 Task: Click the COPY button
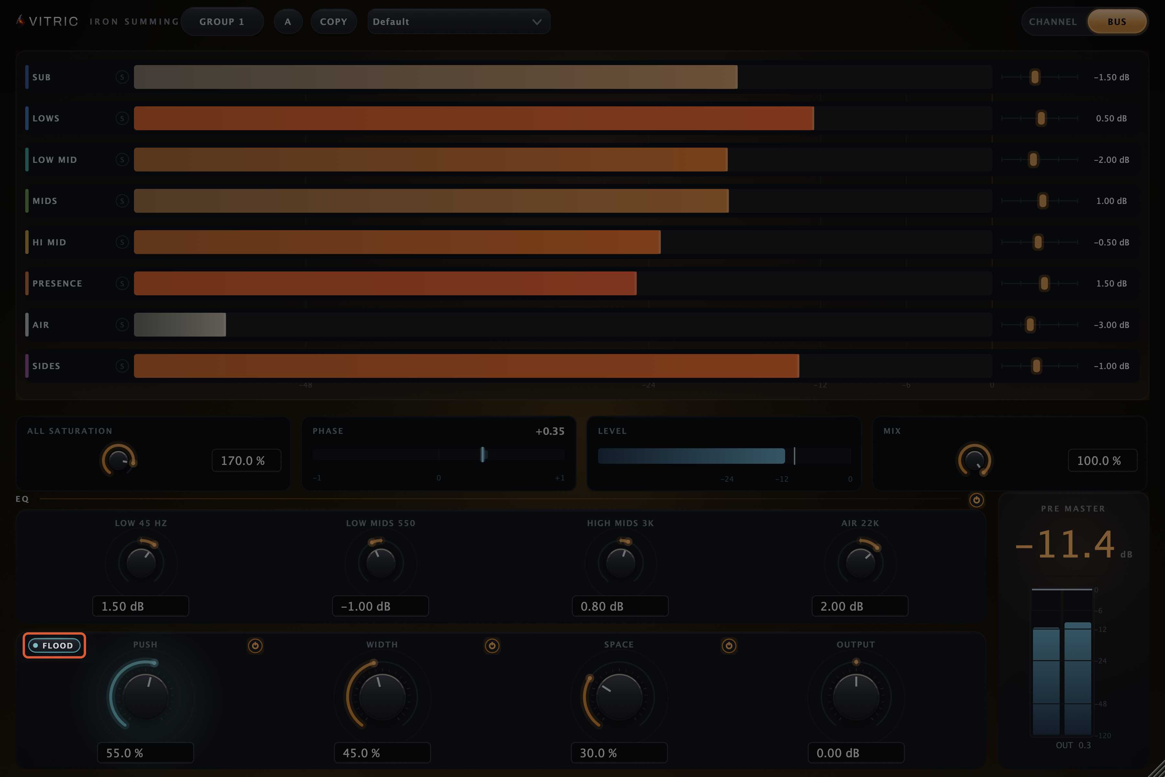tap(333, 22)
